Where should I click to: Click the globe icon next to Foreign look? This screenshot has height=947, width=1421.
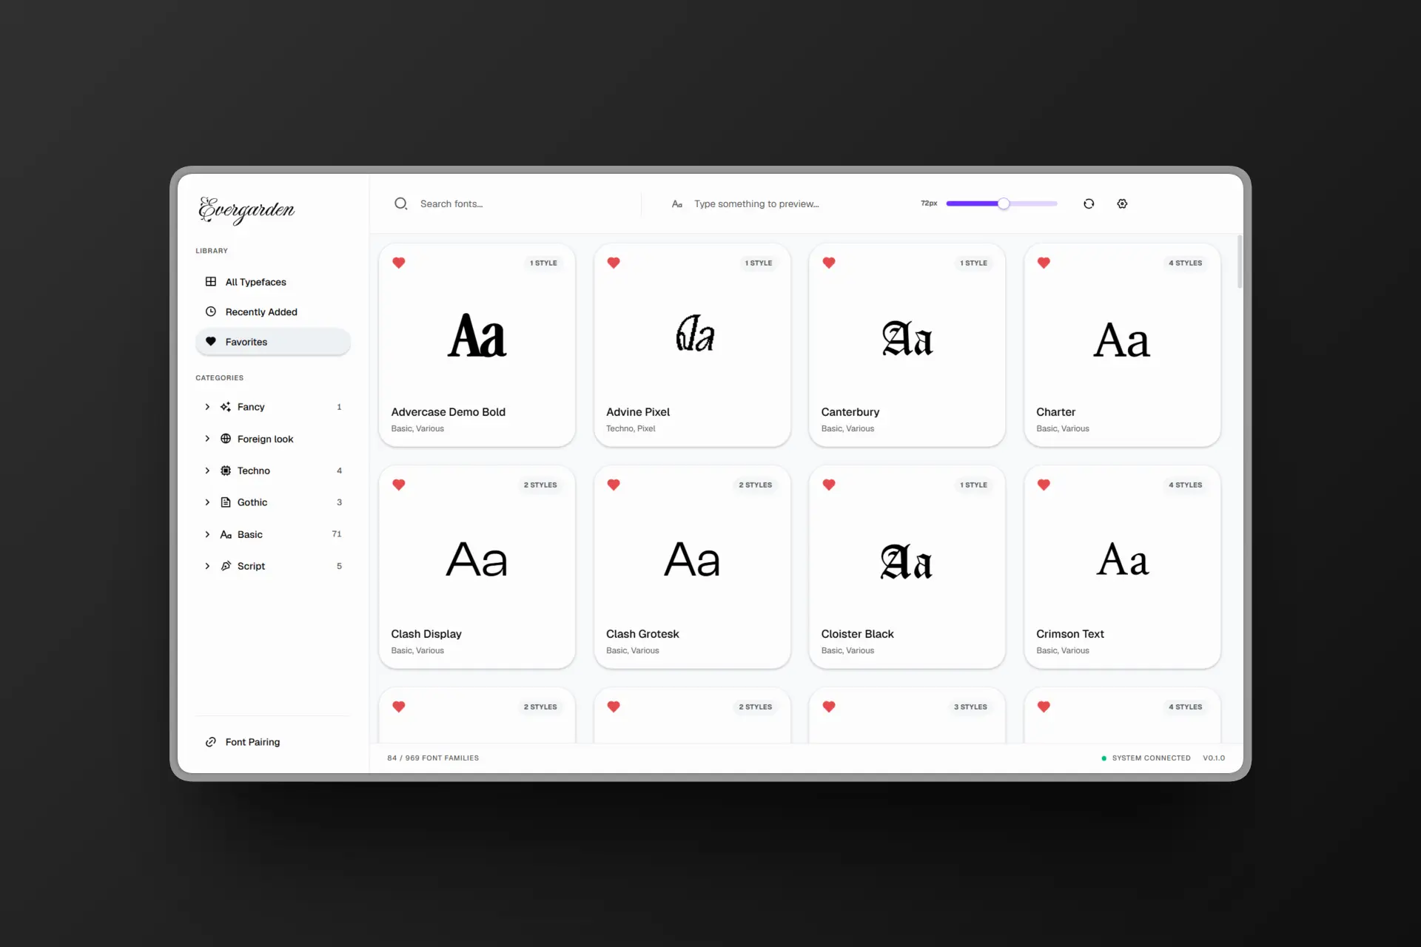click(x=226, y=439)
